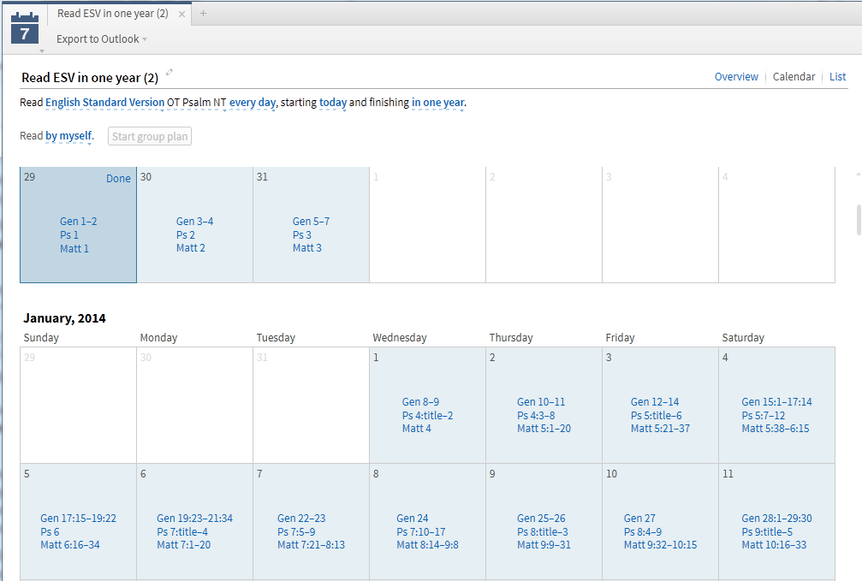The image size is (862, 581).
Task: Open the by myself reading option
Action: 68,136
